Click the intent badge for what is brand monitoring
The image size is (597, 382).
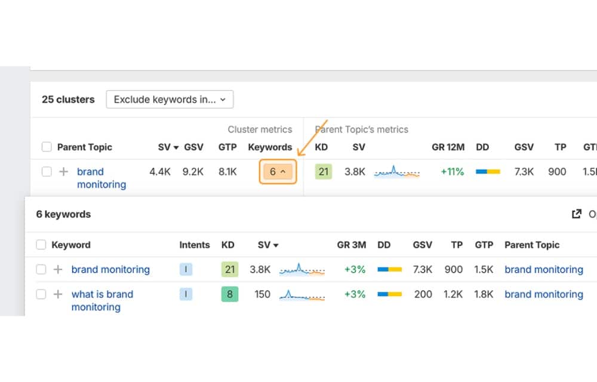click(186, 294)
